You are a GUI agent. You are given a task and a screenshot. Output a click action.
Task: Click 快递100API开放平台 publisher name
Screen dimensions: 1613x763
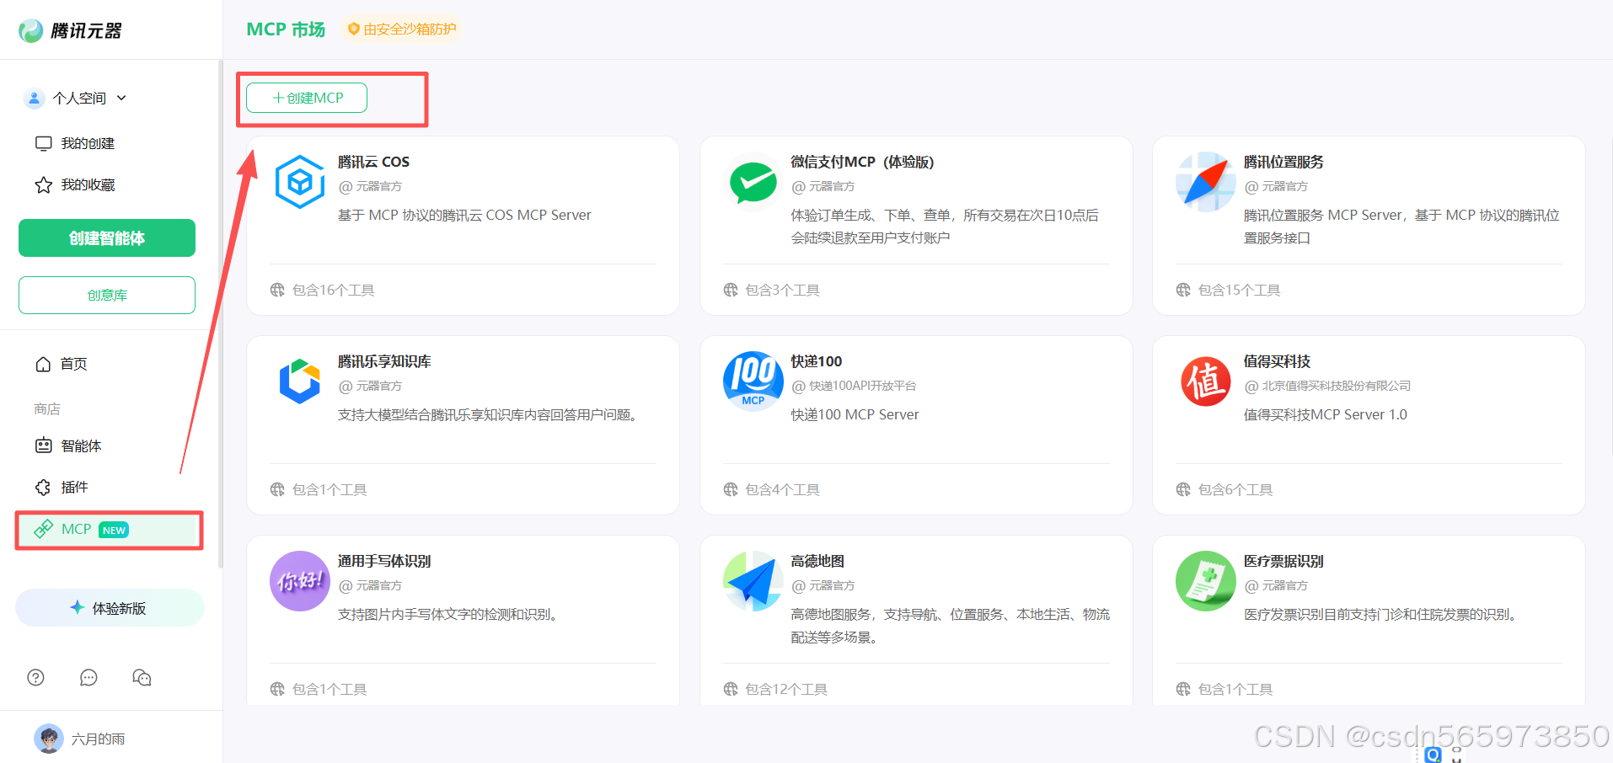click(862, 386)
